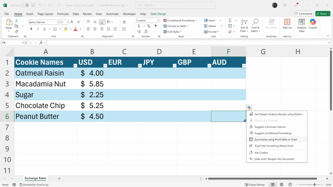This screenshot has height=187, width=333.
Task: Open the AUD column filter dropdown
Action: point(244,65)
